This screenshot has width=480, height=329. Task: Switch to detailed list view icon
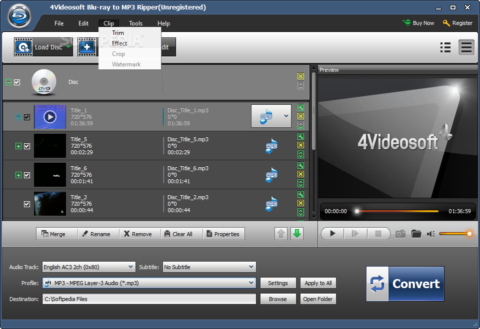point(466,47)
